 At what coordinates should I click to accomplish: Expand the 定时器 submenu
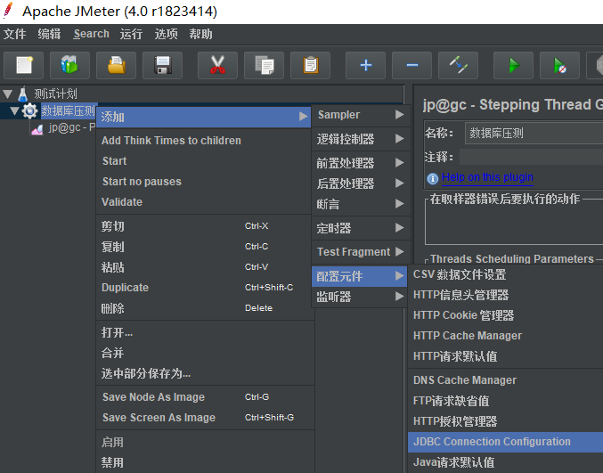click(361, 228)
